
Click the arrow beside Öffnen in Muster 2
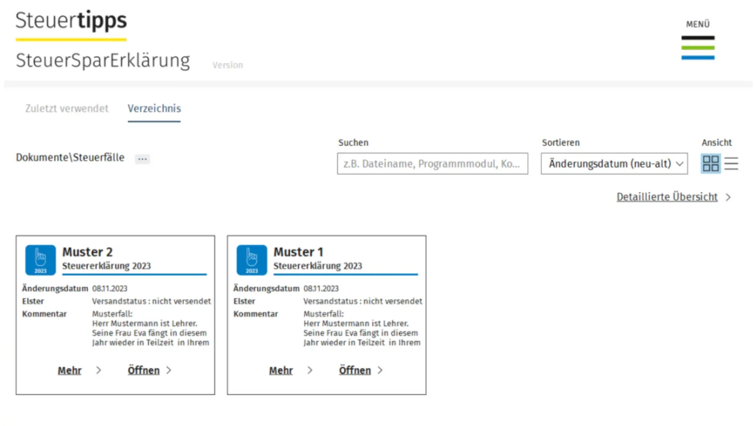(x=169, y=370)
